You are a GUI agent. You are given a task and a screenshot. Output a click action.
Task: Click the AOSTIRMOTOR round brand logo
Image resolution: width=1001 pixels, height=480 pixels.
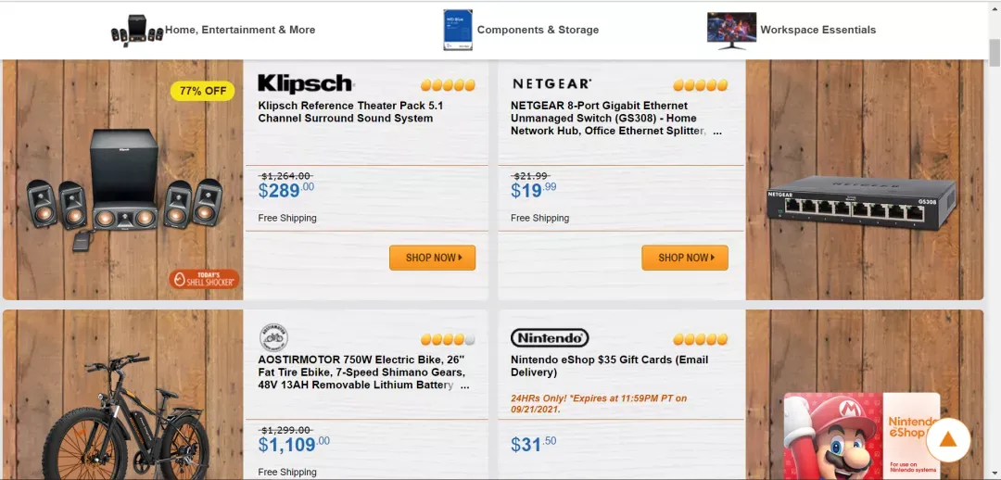click(x=273, y=337)
